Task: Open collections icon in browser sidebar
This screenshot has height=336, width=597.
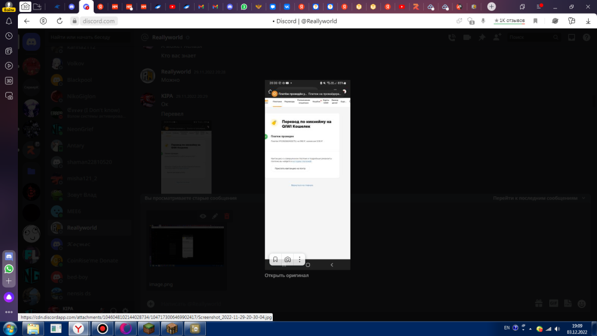Action: 9,51
